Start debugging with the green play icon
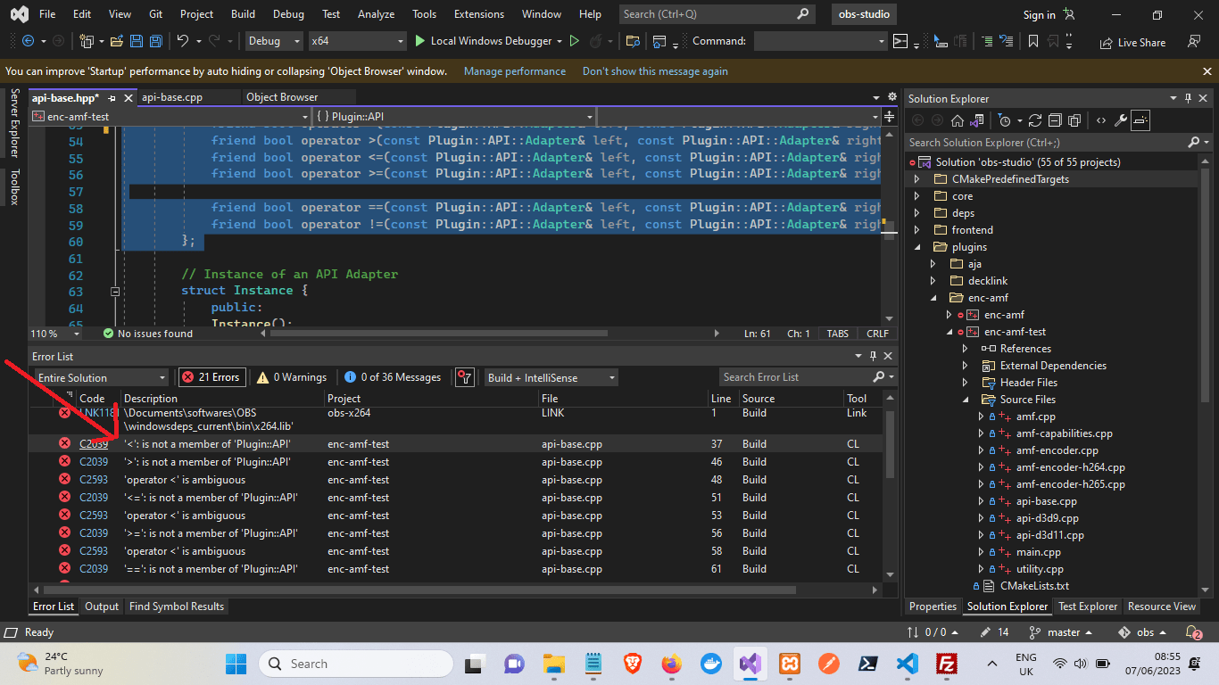 pyautogui.click(x=421, y=41)
